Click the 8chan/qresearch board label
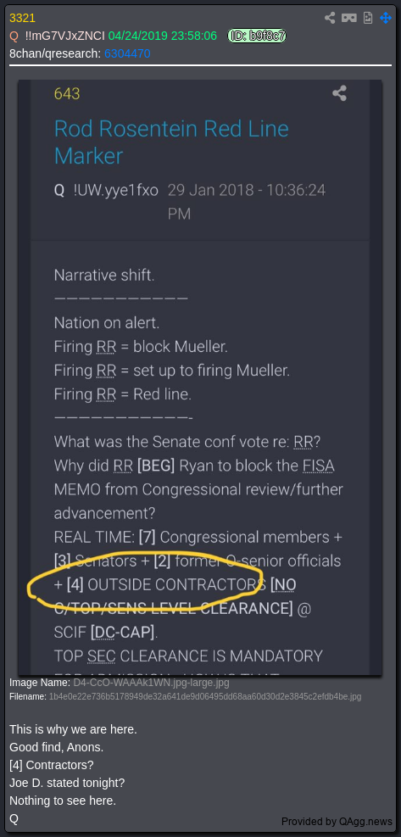This screenshot has height=837, width=401. point(55,53)
